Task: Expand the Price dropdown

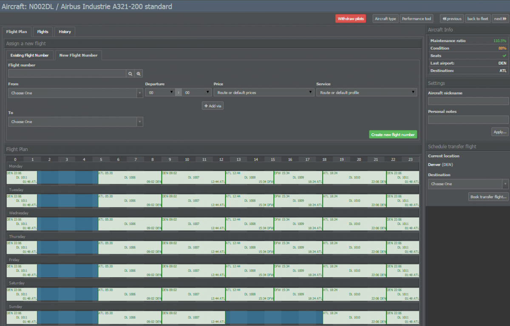Action: pos(264,93)
